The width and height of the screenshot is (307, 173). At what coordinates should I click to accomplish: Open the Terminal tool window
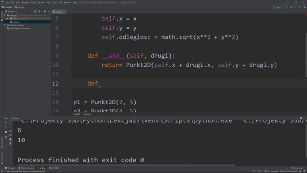(10, 168)
